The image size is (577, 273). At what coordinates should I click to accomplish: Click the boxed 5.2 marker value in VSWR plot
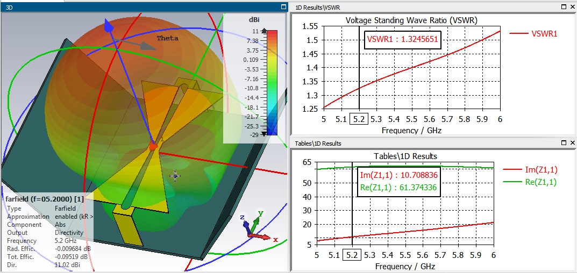pos(359,119)
